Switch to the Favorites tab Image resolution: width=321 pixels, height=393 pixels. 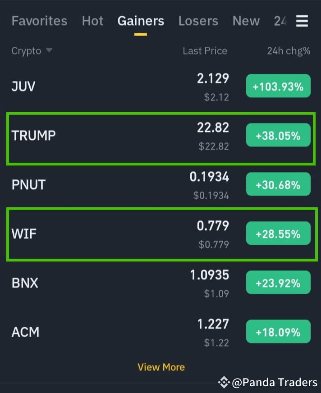(x=39, y=21)
